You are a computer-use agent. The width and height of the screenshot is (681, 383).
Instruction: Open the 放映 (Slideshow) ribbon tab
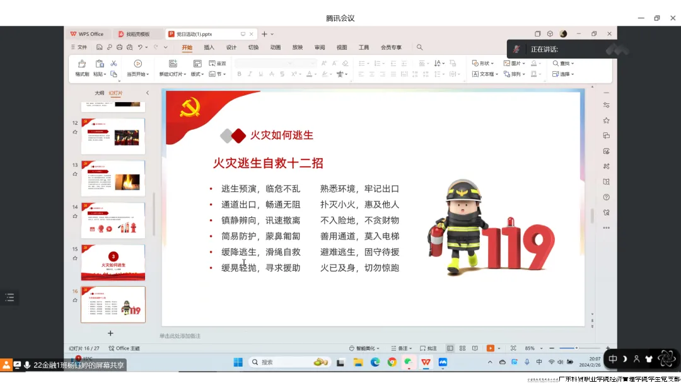(297, 47)
